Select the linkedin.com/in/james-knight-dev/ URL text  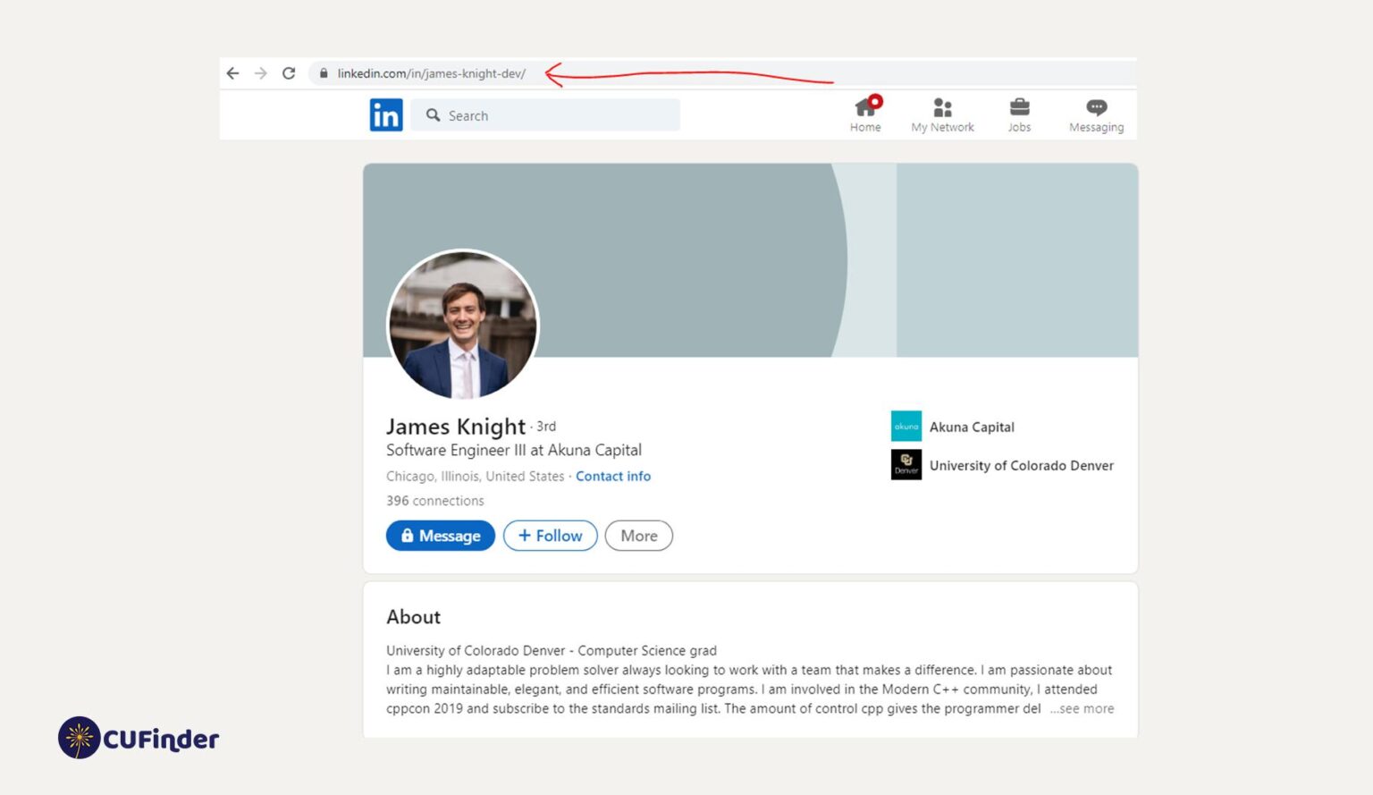431,73
